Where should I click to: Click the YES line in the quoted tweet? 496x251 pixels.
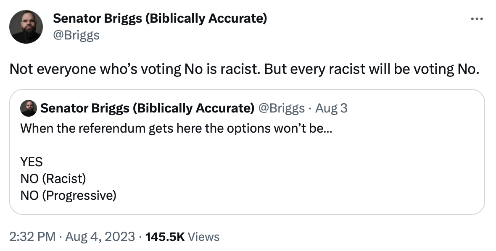point(32,162)
